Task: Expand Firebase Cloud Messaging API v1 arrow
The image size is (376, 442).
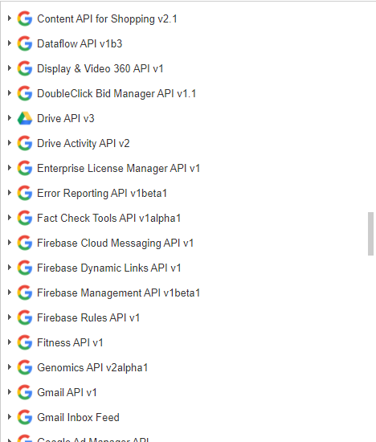Action: point(10,243)
